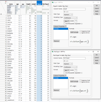The width and height of the screenshot is (101, 102).
Task: Open Modeling Type dropdown in Not Equal dialog
Action: (70, 67)
